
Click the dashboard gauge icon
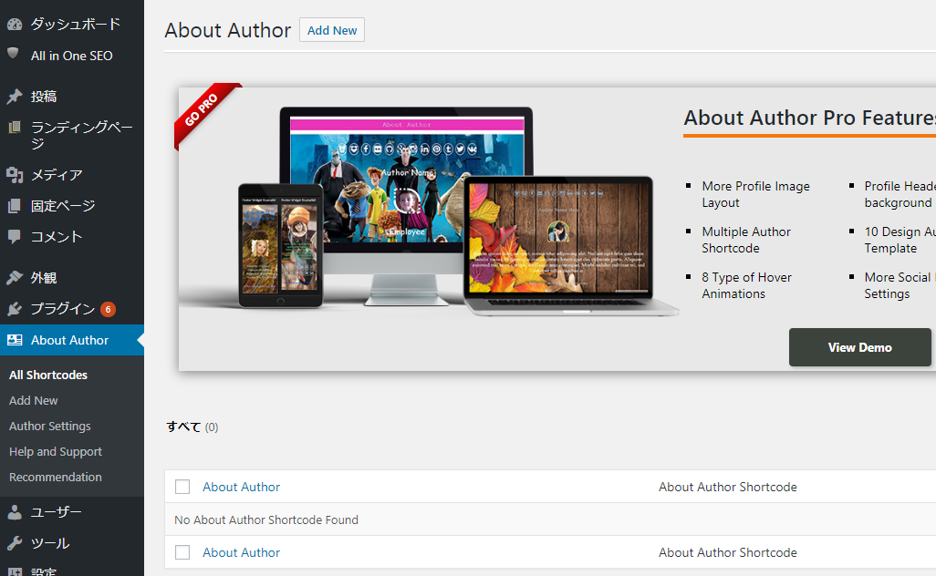pyautogui.click(x=15, y=24)
